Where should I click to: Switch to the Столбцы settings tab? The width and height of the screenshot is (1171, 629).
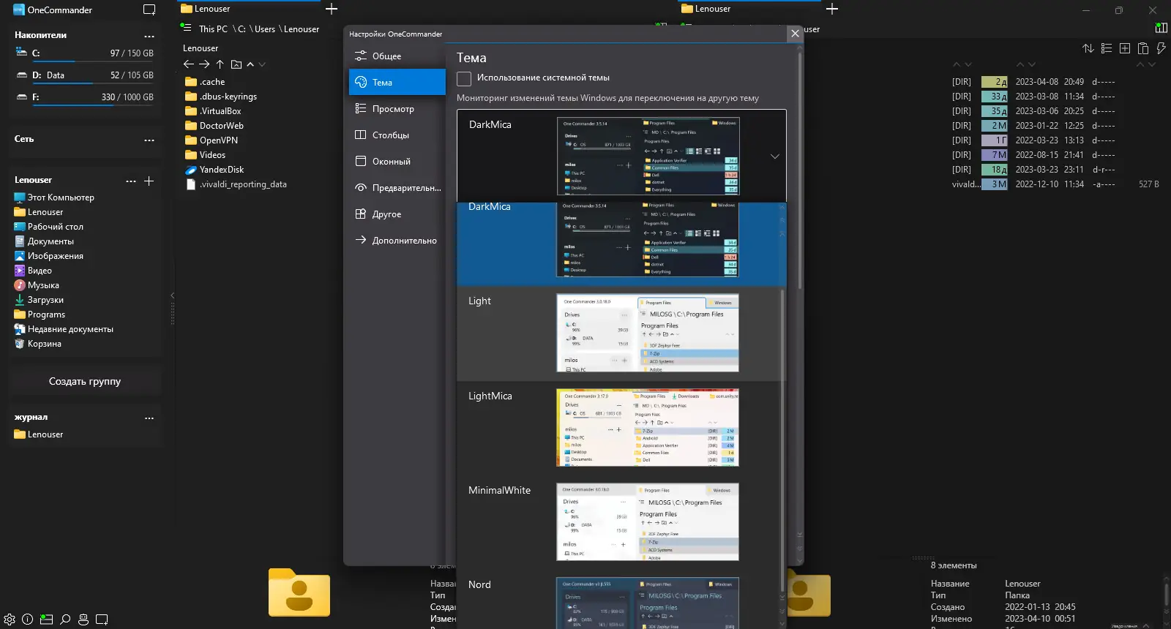(x=397, y=135)
